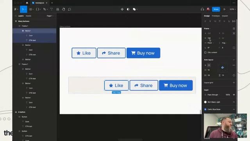Select the Comment tool

coord(70,9)
